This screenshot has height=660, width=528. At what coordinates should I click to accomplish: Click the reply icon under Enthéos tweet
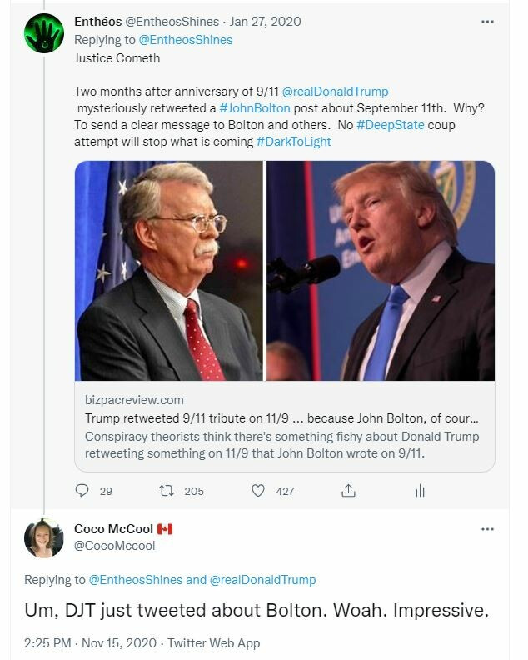pos(82,491)
